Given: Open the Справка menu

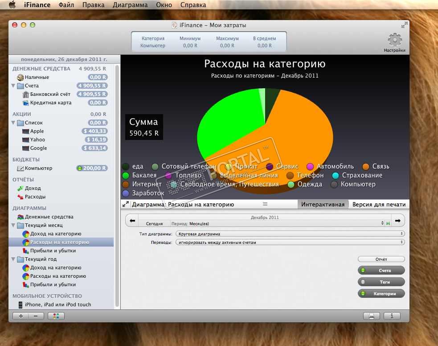Looking at the screenshot, I should (x=193, y=5).
